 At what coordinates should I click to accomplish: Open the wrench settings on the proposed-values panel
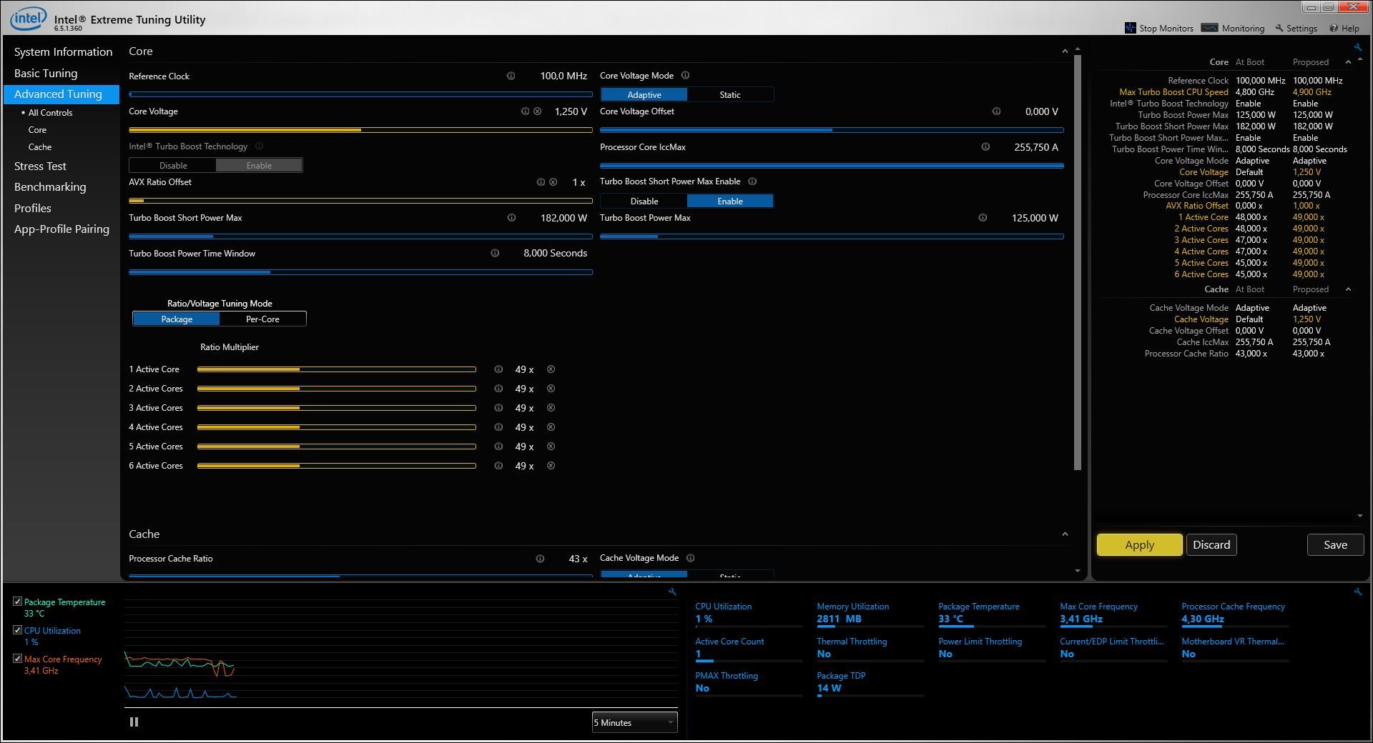coord(1357,48)
